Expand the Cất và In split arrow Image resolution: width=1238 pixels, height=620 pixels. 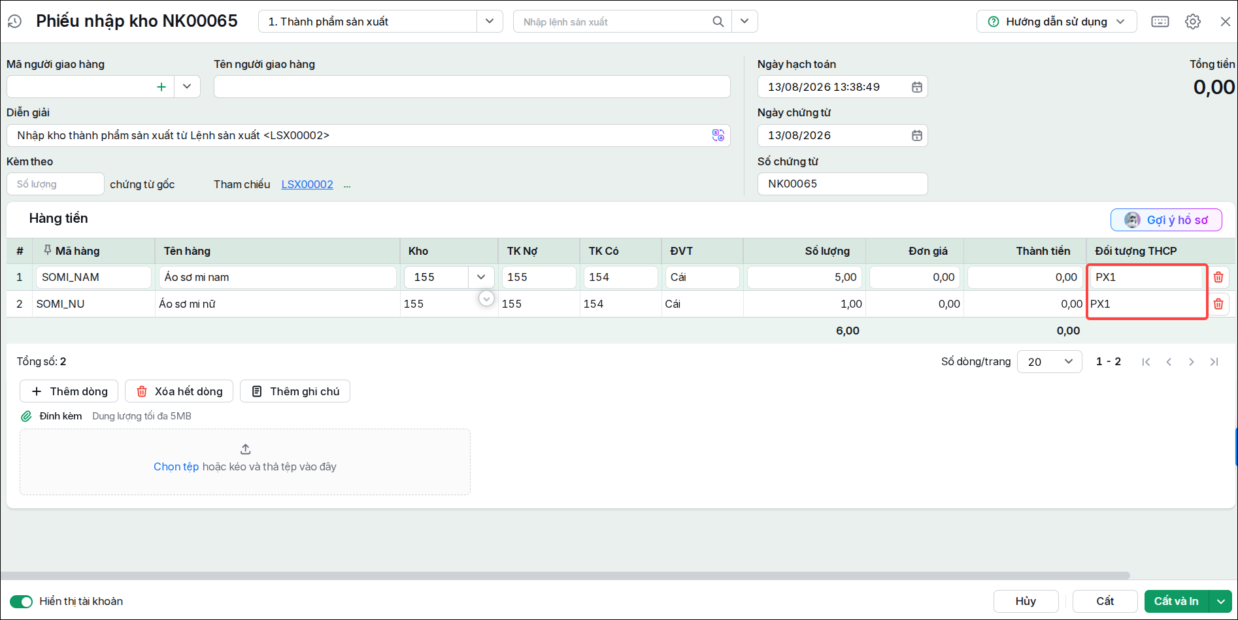pyautogui.click(x=1221, y=602)
